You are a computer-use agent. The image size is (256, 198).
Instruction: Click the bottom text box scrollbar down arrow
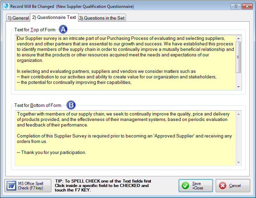(238, 163)
